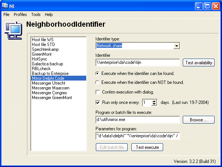
Task: Click the Browse ... button
Action: 199,120
